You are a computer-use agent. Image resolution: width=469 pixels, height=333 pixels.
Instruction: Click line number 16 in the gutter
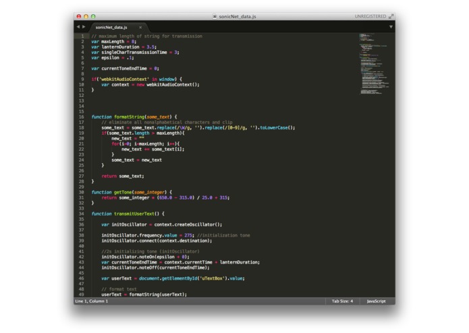click(x=82, y=117)
